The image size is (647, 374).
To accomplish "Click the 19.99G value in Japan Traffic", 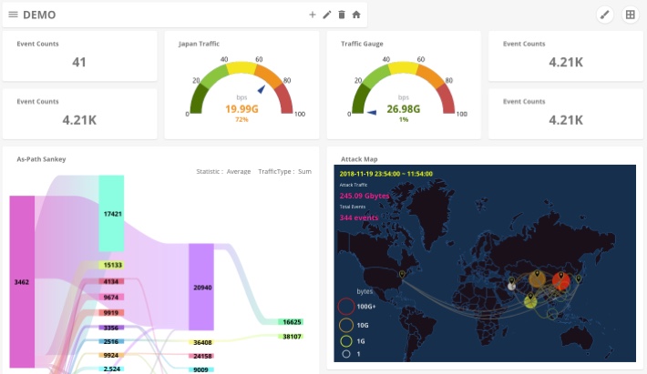I will [241, 109].
